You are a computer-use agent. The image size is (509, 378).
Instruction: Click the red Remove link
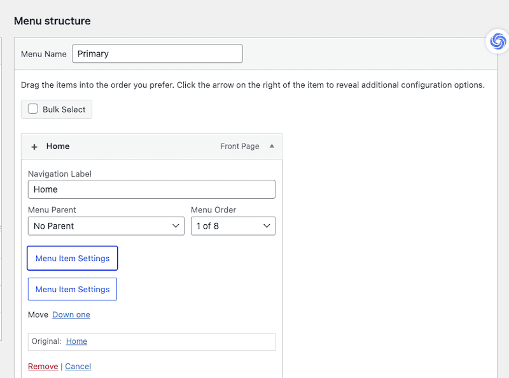(x=43, y=367)
